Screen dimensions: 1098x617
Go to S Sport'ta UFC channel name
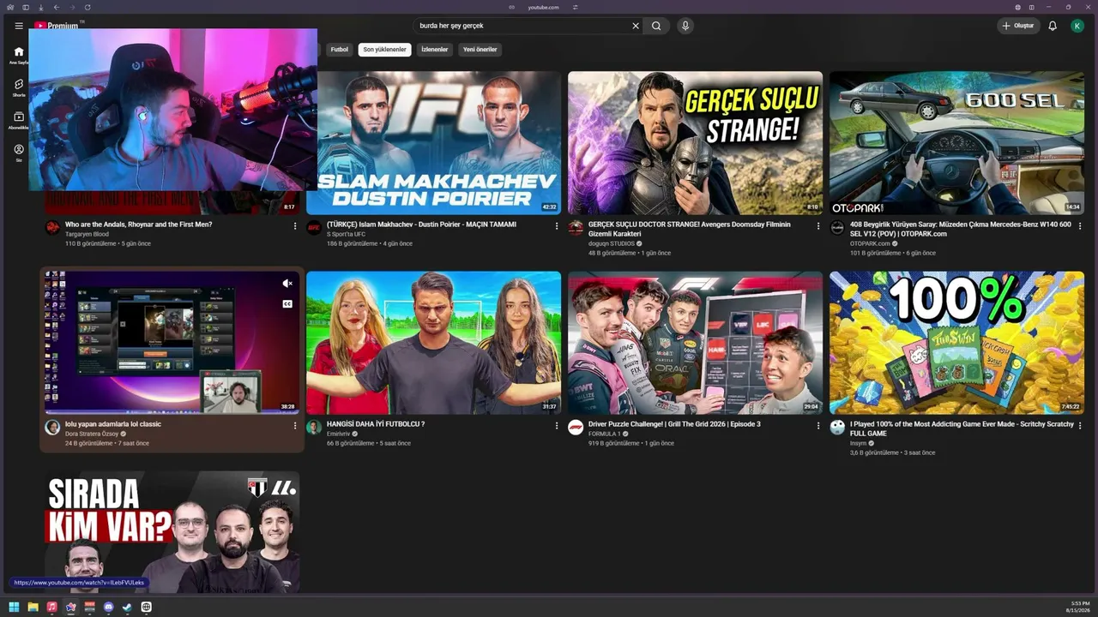coord(346,234)
